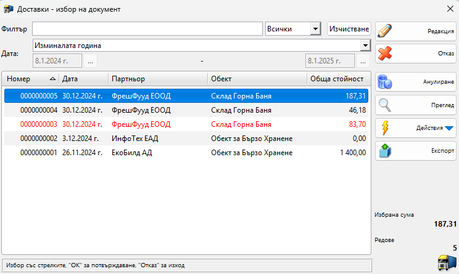Click the red X Отказ icon

[x=385, y=54]
